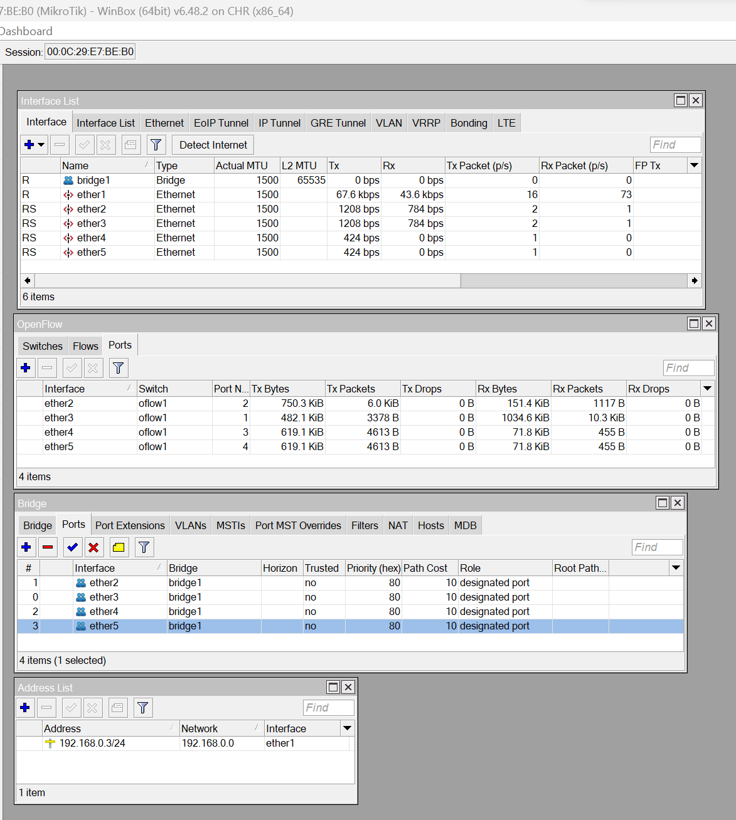Open Port Extensions tab
Viewport: 736px width, 820px height.
coord(130,525)
